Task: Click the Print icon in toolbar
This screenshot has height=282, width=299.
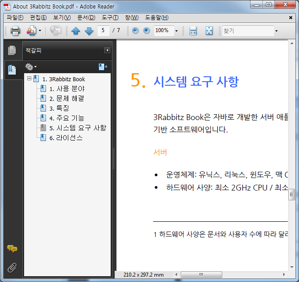Action: 15,30
